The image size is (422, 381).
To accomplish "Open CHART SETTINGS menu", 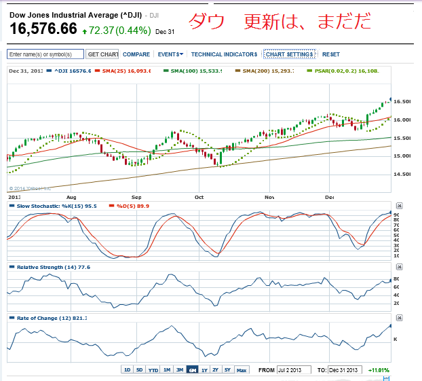I will click(x=290, y=54).
